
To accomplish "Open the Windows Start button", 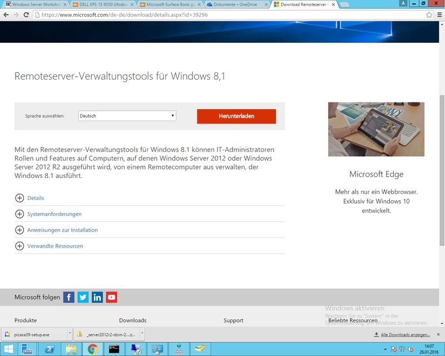I will click(x=8, y=349).
